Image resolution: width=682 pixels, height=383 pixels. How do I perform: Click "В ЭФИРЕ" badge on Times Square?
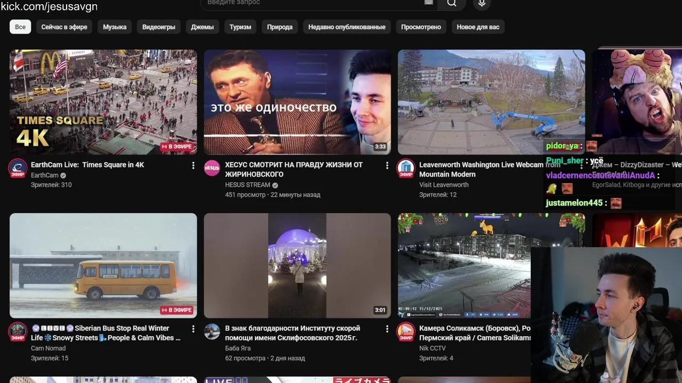[177, 147]
